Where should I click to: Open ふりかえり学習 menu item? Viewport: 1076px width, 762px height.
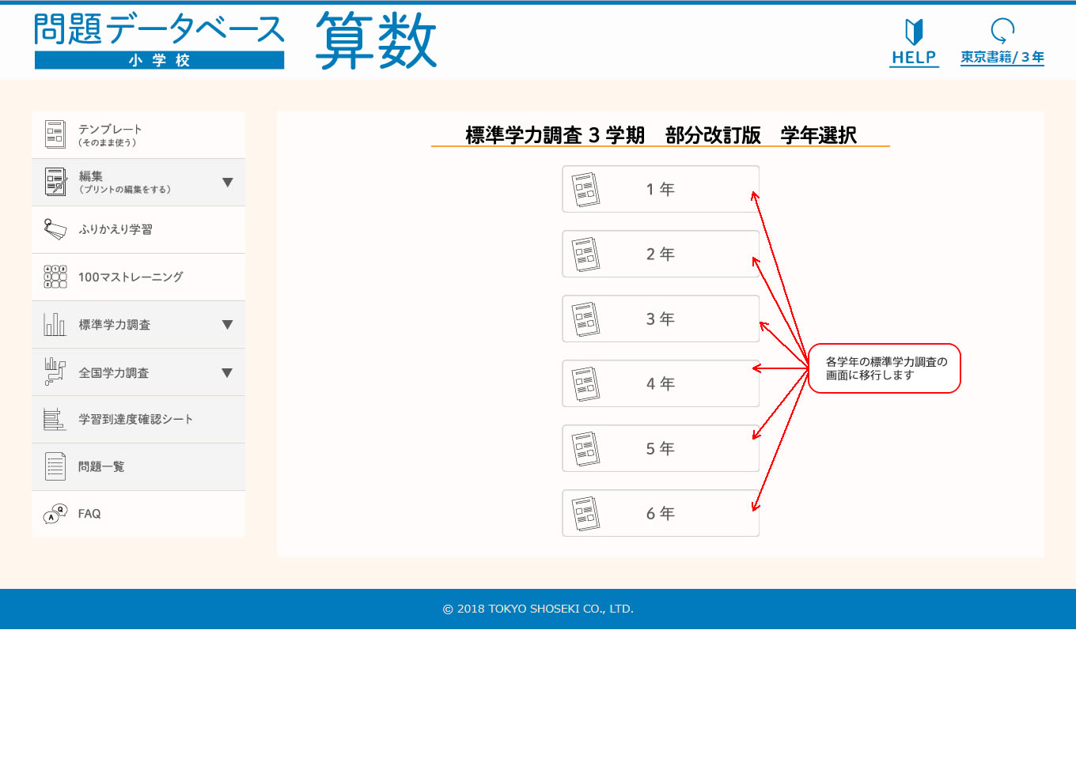point(138,230)
